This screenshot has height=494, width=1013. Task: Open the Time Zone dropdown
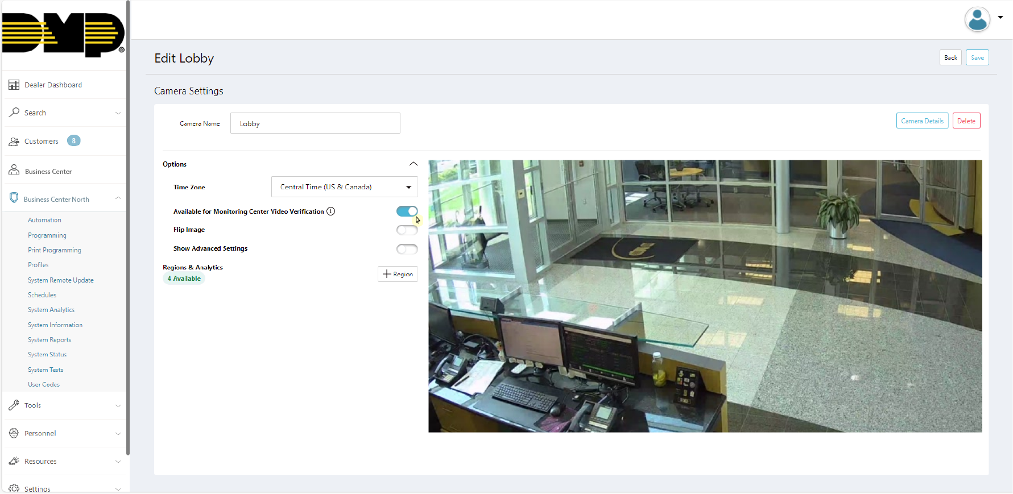coord(344,187)
